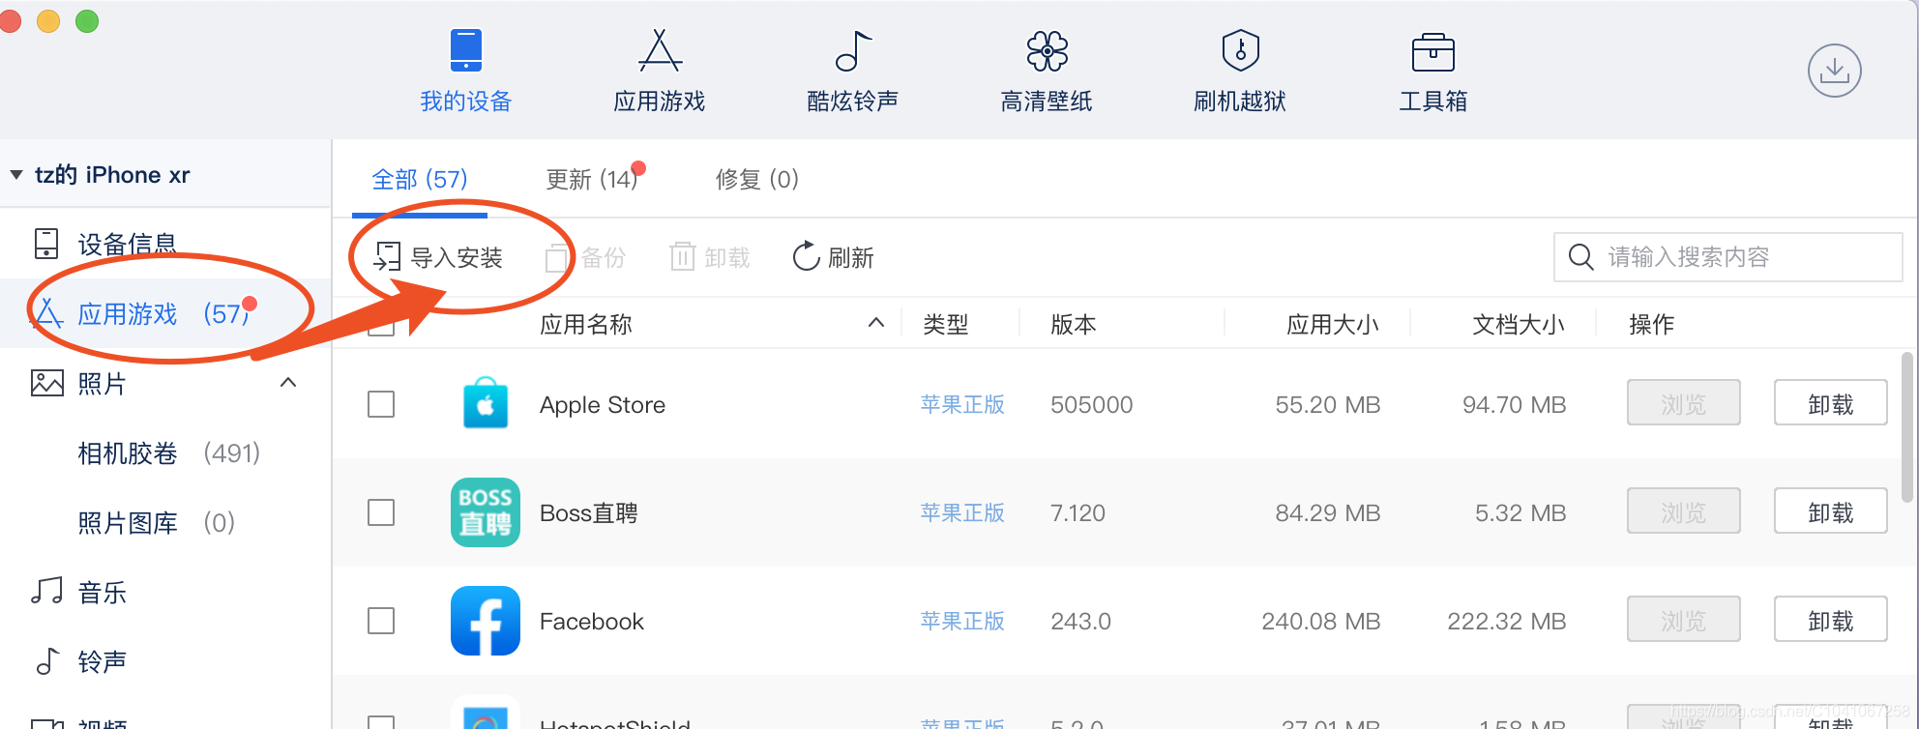
Task: Collapse the 照片 section chevron
Action: pos(288,383)
